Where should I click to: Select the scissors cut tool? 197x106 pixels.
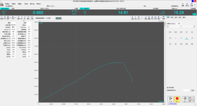point(149,18)
